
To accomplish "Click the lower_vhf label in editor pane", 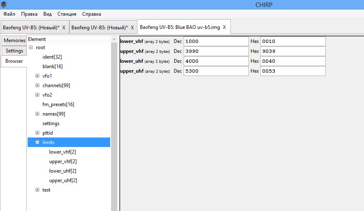I will [132, 41].
